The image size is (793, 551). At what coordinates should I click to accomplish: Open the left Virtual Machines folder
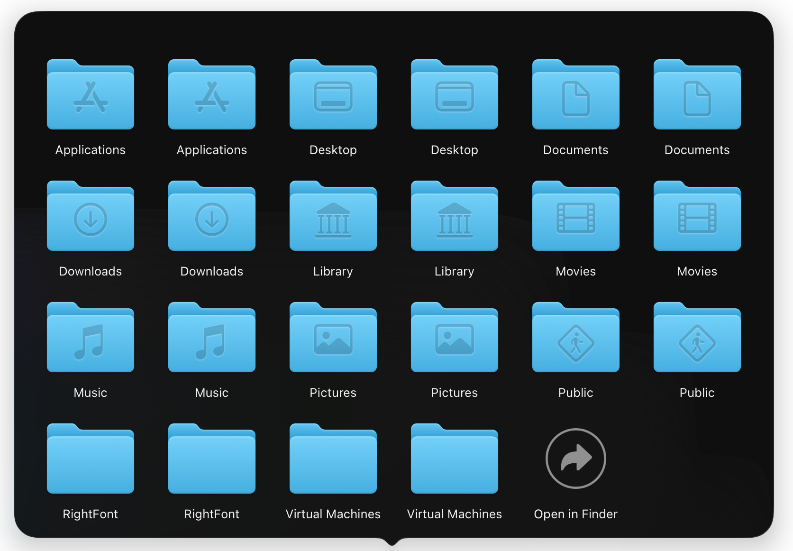(333, 459)
